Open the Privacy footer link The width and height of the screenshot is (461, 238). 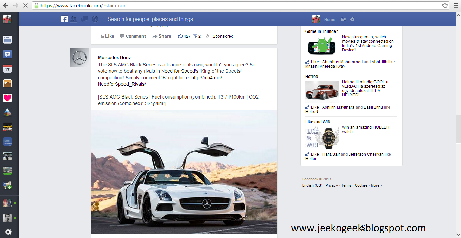331,185
